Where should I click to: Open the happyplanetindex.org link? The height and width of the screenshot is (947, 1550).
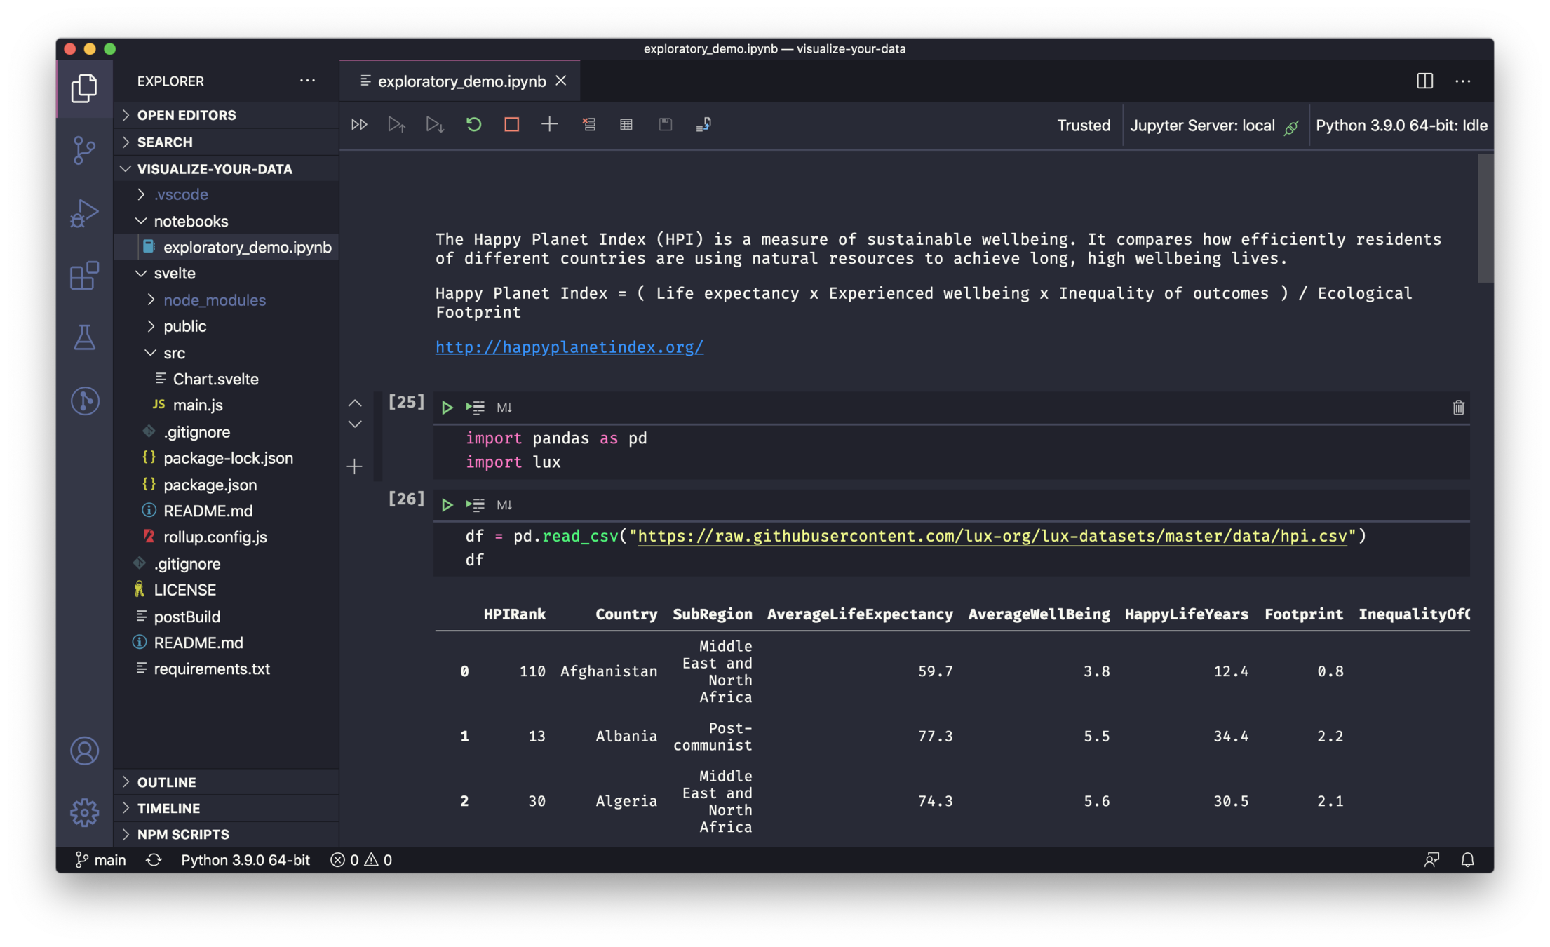click(x=569, y=347)
